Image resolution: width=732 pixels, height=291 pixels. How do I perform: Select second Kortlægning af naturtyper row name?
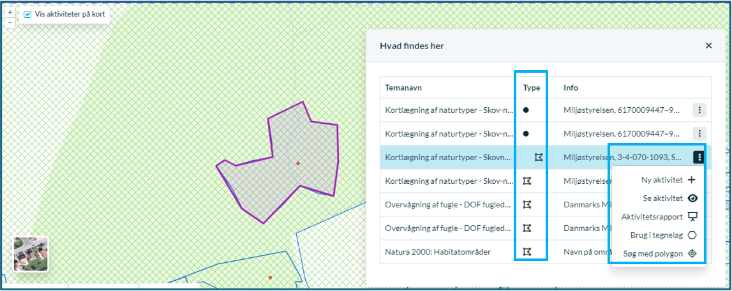tap(449, 133)
